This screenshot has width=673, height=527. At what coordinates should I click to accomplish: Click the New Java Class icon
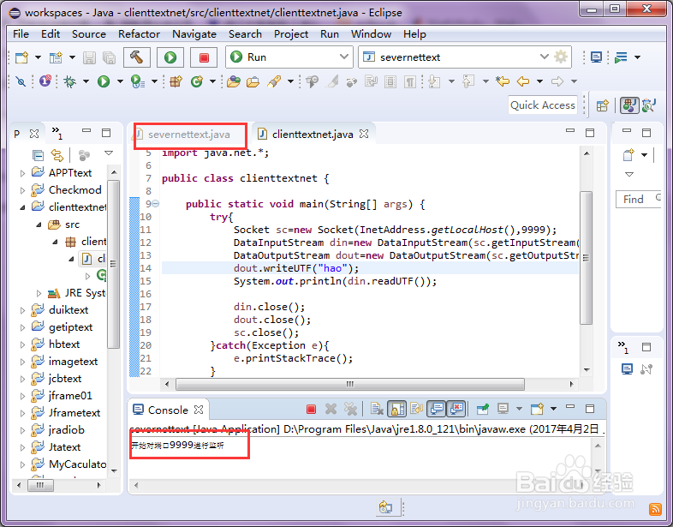(x=197, y=81)
